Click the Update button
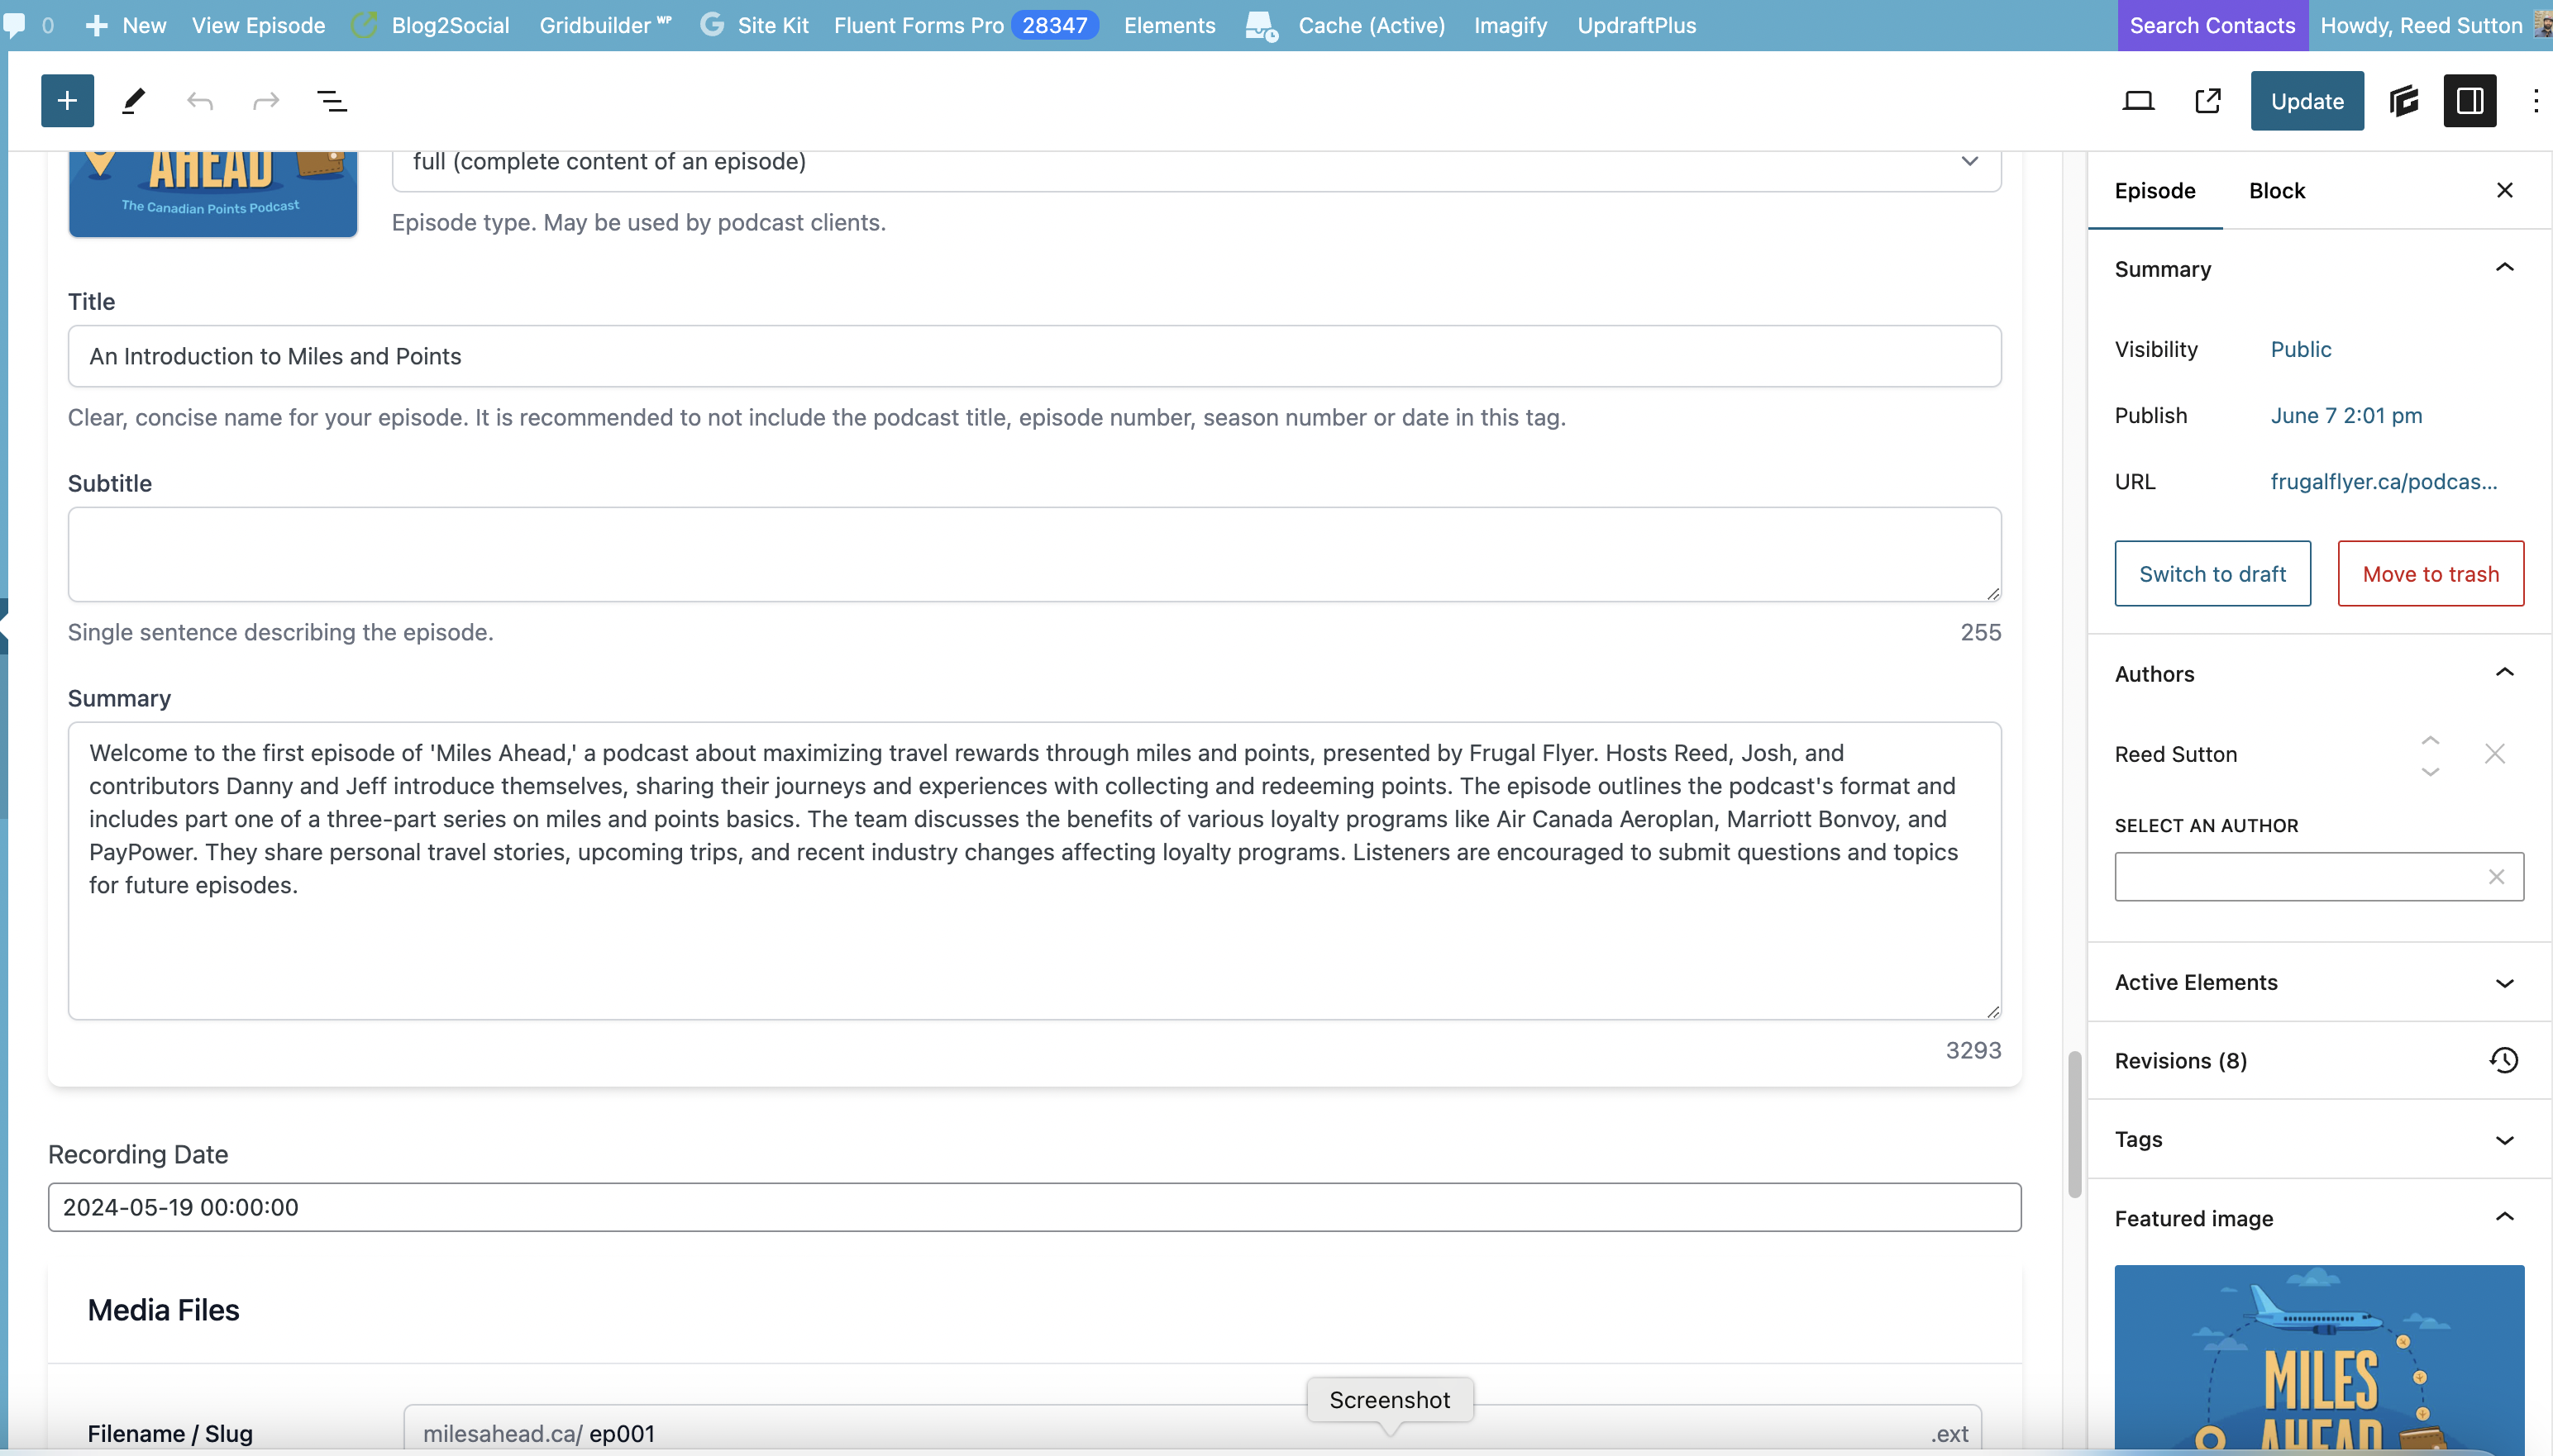 [x=2307, y=101]
